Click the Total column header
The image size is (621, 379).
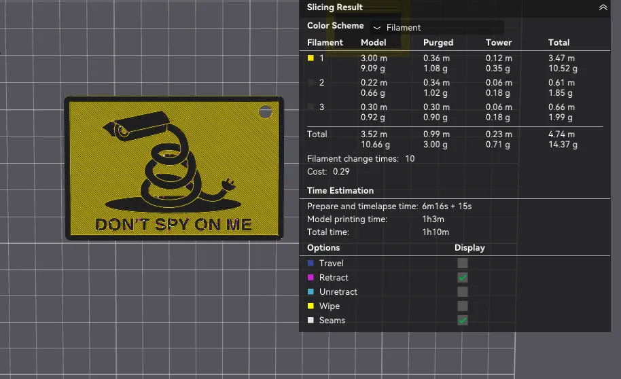pyautogui.click(x=558, y=42)
